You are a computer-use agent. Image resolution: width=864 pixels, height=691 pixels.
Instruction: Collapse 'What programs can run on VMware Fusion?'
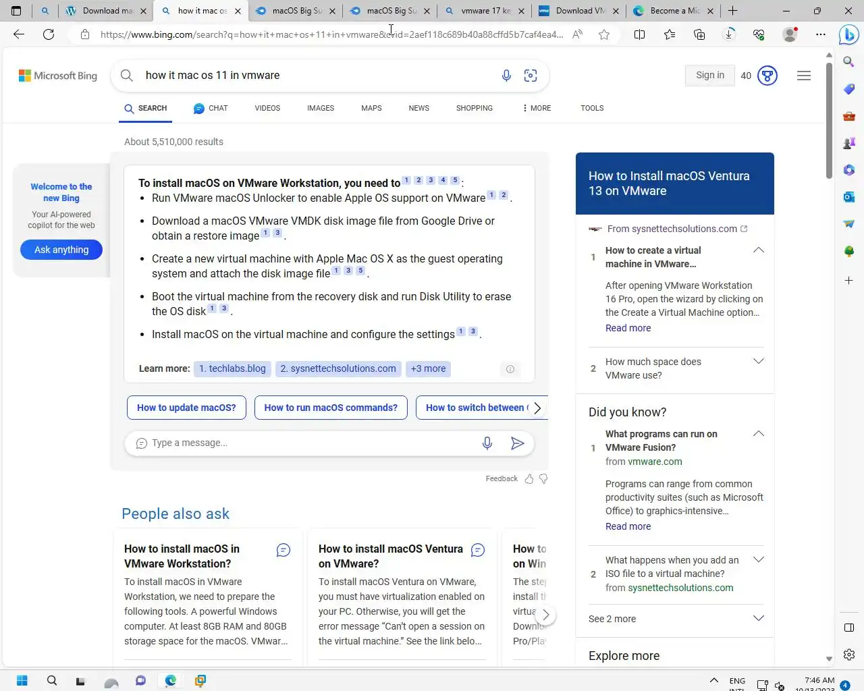[759, 434]
